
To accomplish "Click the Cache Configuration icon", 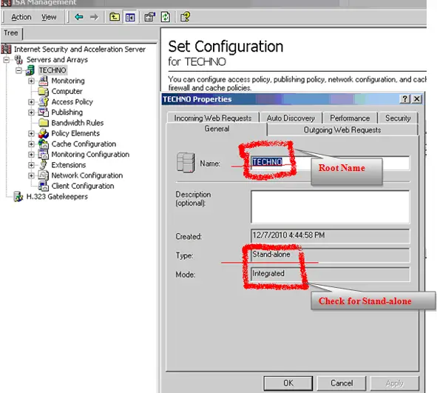I will (43, 144).
